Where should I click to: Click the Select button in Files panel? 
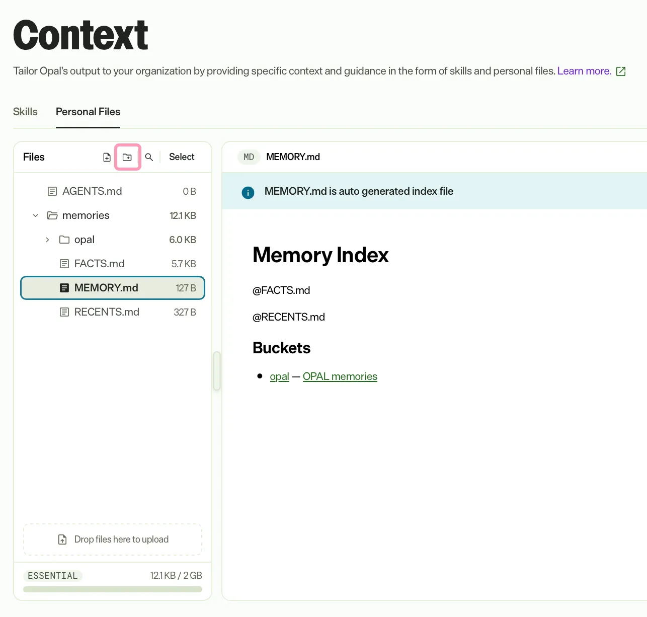[182, 157]
